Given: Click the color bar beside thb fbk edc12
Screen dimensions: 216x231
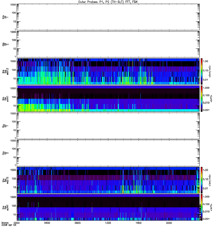Looking at the screenshot, I should coord(202,71).
